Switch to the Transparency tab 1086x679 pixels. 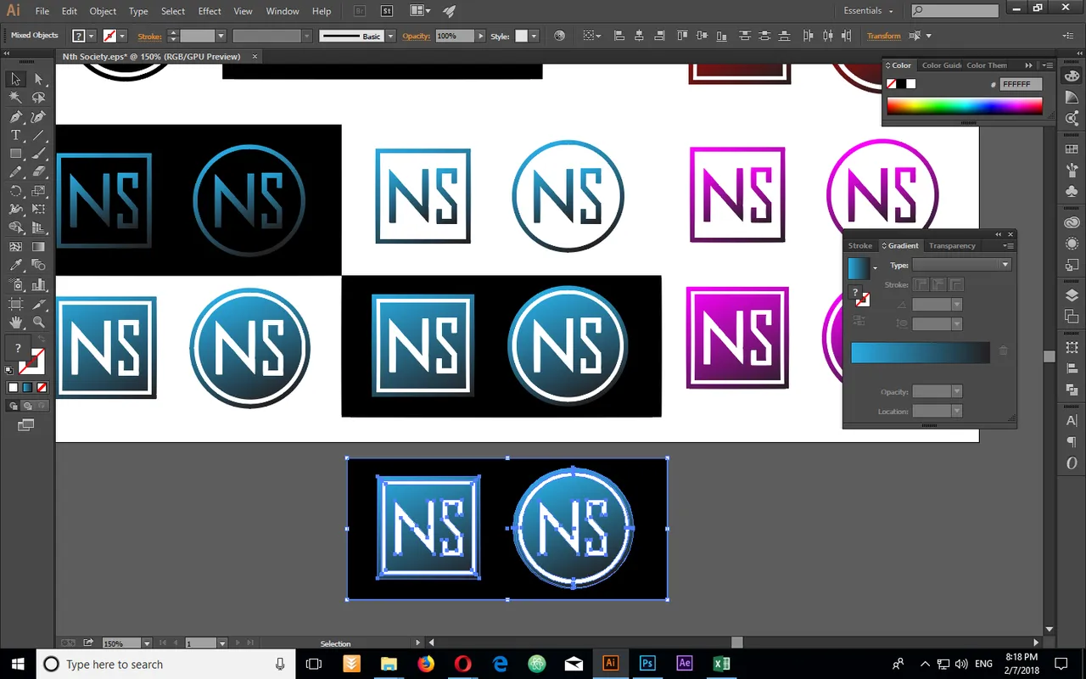[x=952, y=245]
